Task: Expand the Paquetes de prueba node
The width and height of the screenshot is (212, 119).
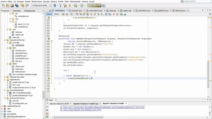Action: click(x=5, y=77)
